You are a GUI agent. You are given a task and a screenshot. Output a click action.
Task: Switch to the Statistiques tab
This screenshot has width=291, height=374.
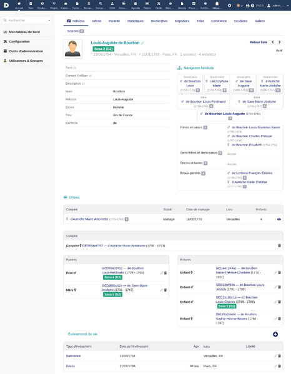tap(136, 21)
